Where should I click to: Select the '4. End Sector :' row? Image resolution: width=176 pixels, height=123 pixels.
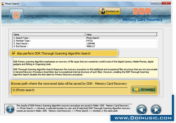pyautogui.click(x=85, y=46)
